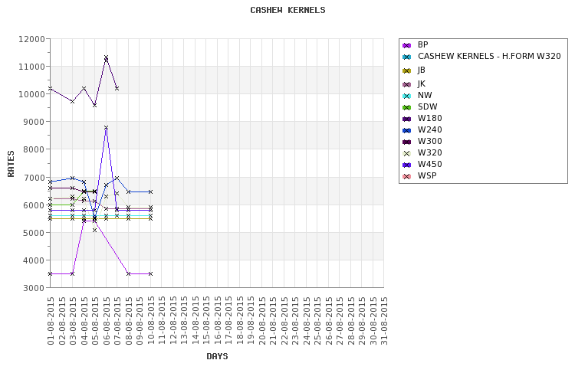This screenshot has height=383, width=575.
Task: Click the W180 peak data point on 06-08-2015
Action: [106, 57]
